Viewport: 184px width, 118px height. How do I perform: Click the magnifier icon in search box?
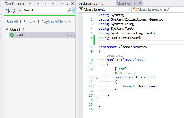coord(69,10)
